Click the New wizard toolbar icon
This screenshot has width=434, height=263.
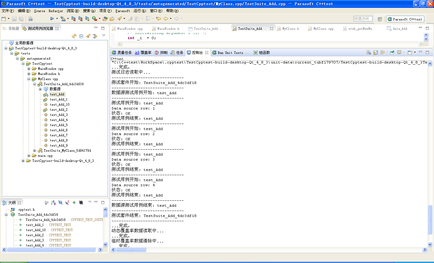point(4,19)
